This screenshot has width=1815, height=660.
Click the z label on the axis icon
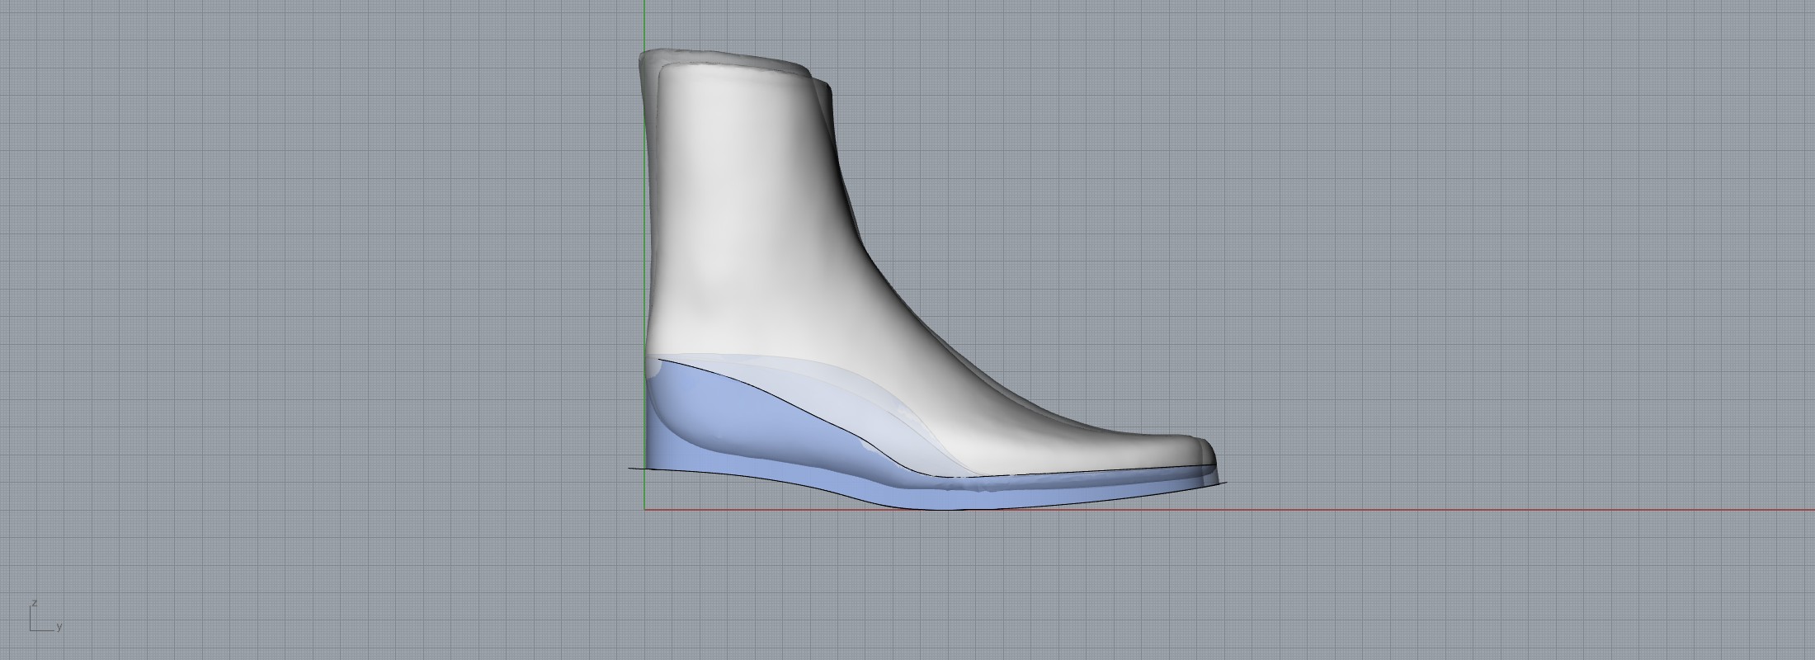click(x=34, y=603)
